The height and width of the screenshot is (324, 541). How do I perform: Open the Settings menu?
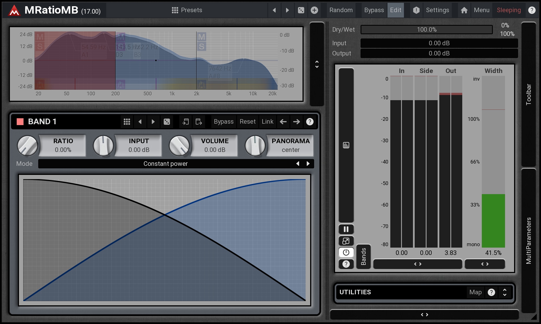click(437, 10)
